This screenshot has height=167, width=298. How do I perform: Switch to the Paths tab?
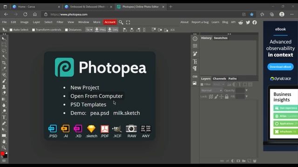pos(232,78)
